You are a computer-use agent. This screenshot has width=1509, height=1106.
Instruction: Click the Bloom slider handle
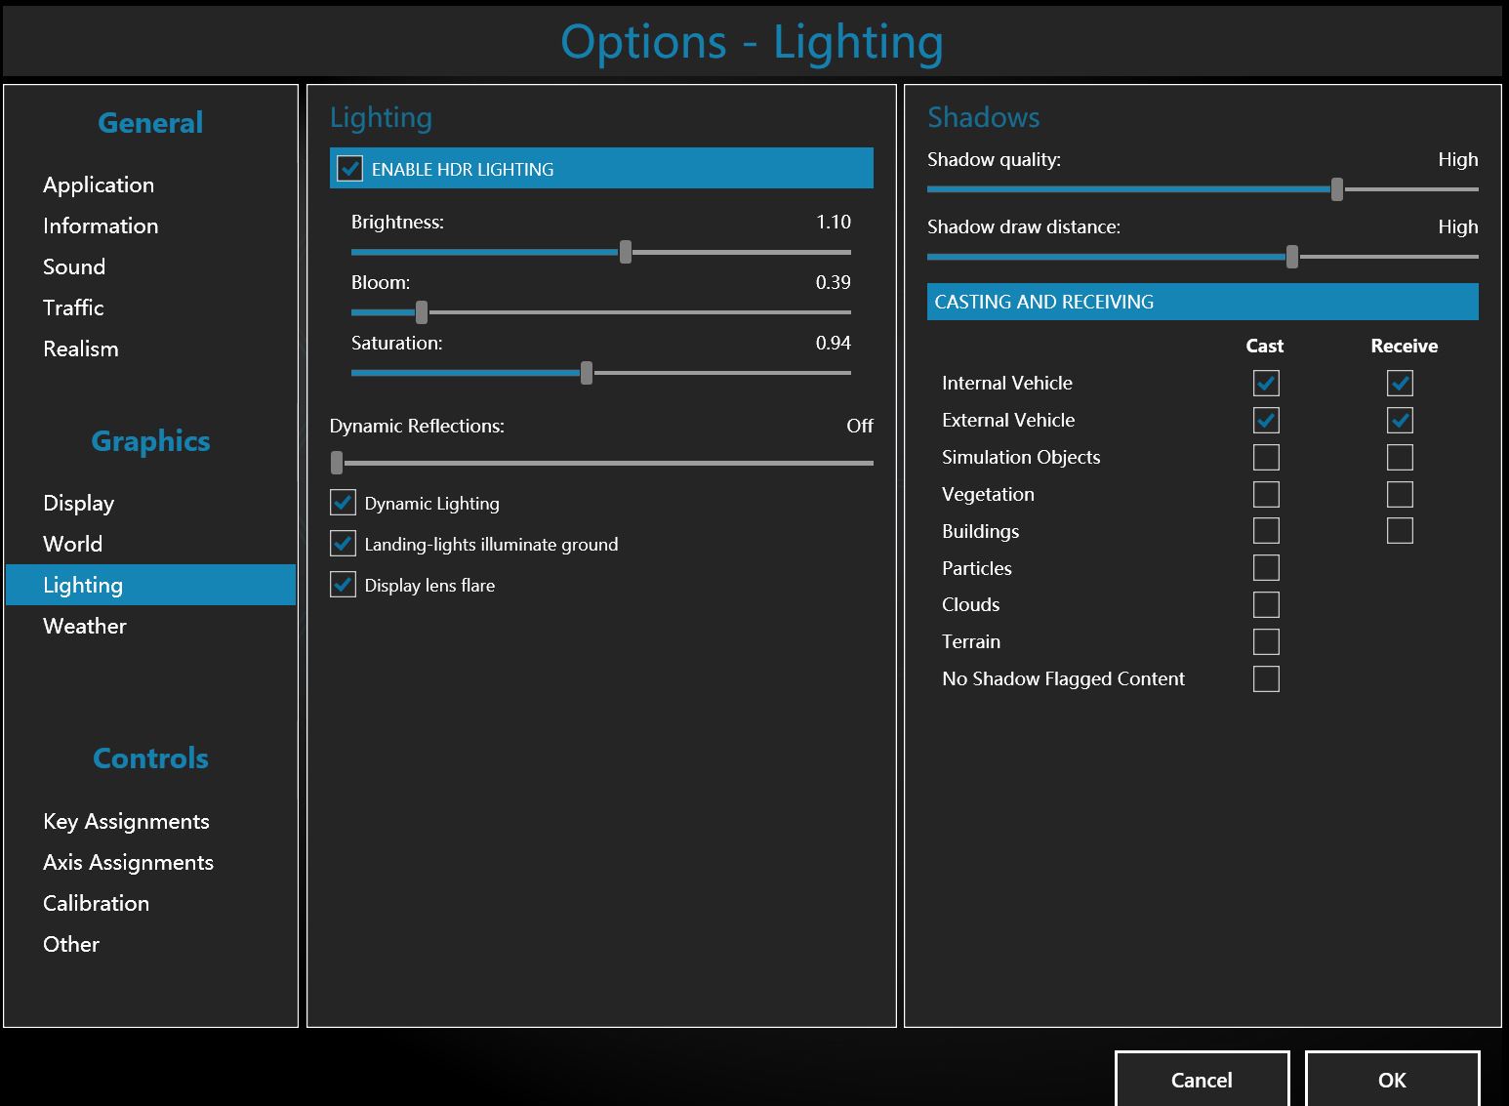422,312
